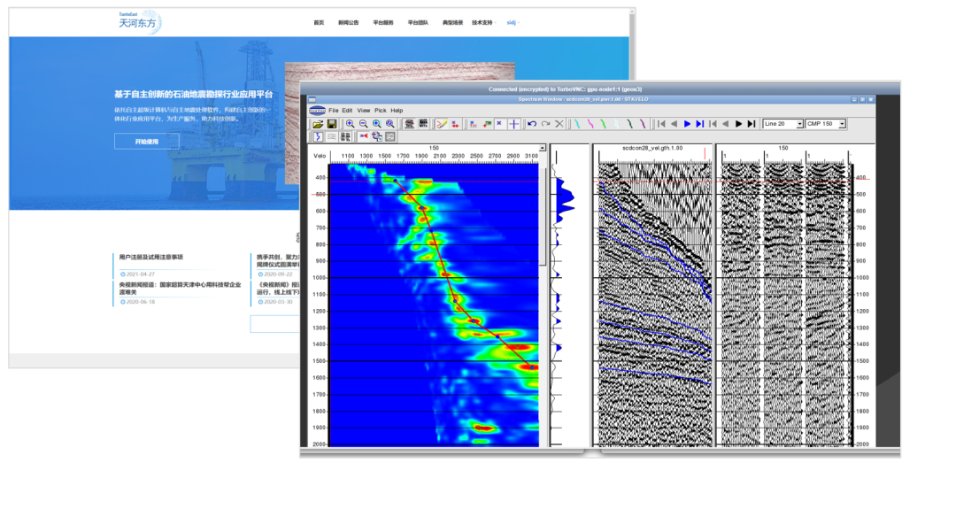Click the 平台服务 navigation link
This screenshot has height=517, width=956.
click(x=383, y=23)
